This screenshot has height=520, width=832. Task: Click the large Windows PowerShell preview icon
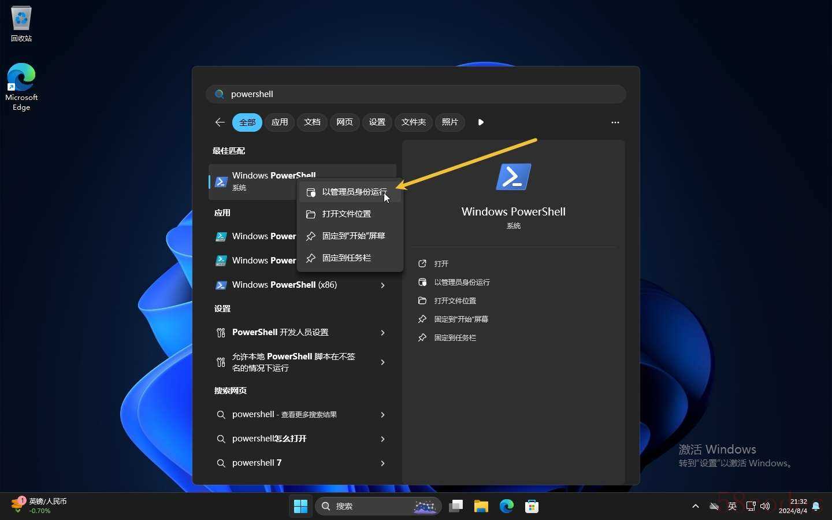(x=513, y=177)
